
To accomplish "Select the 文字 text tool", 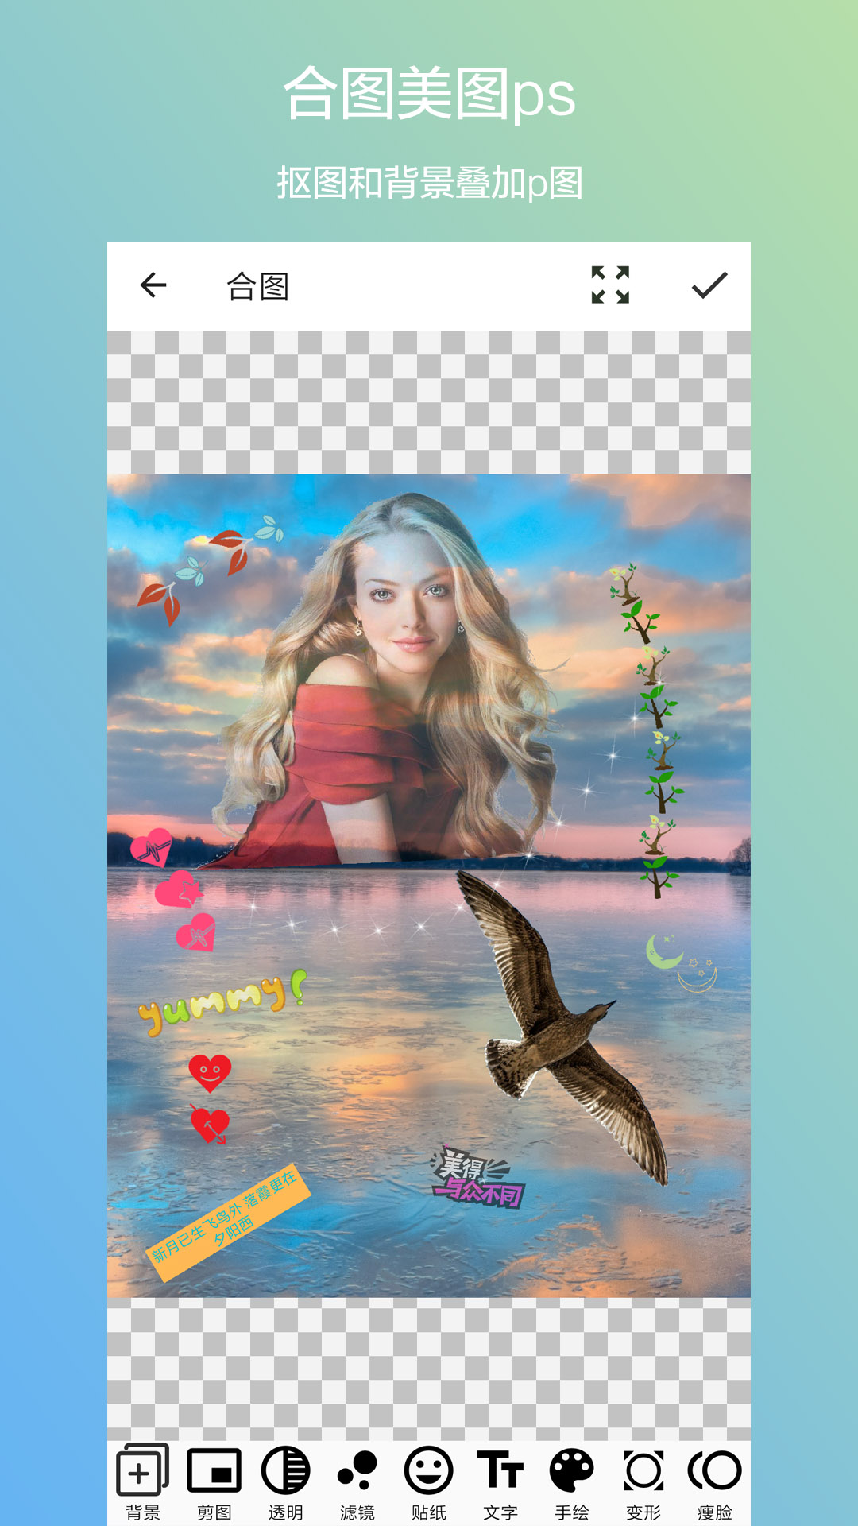I will [x=500, y=1481].
